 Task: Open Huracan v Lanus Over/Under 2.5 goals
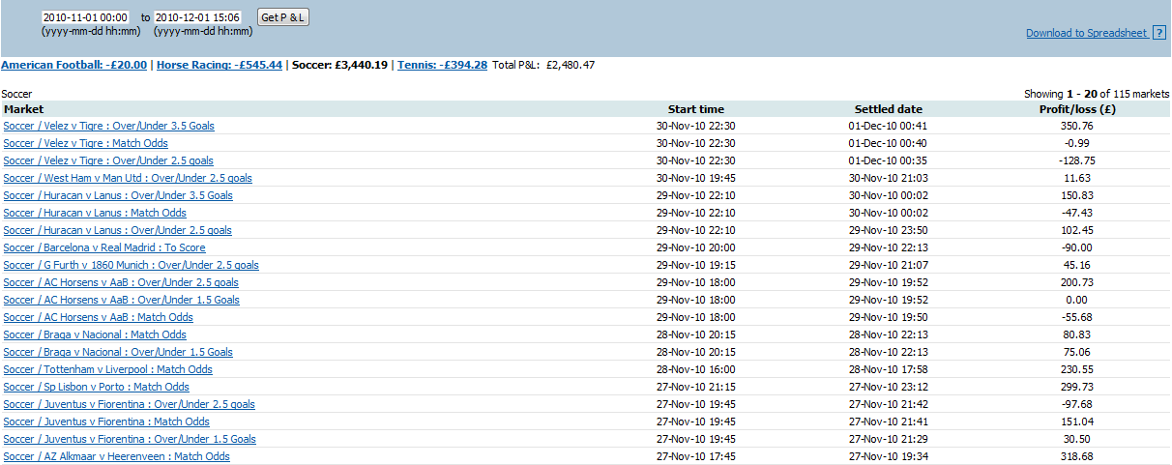(x=118, y=230)
